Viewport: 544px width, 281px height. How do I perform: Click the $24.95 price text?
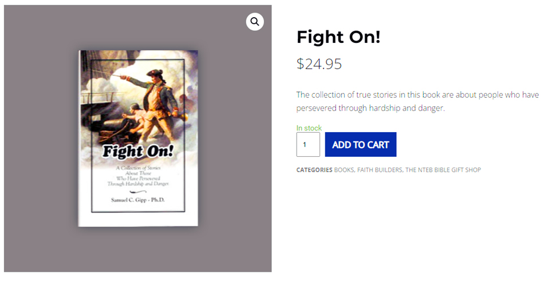coord(319,64)
